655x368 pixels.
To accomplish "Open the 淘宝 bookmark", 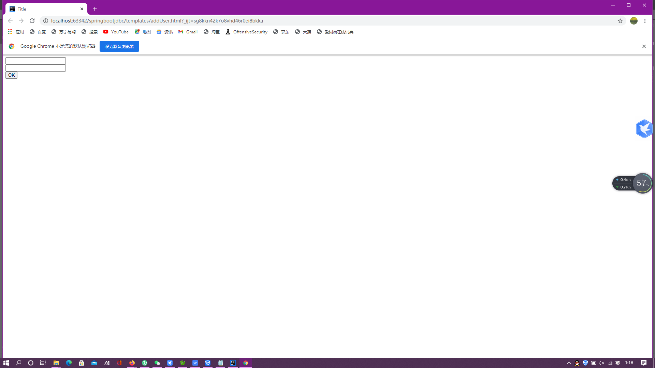I will (212, 32).
